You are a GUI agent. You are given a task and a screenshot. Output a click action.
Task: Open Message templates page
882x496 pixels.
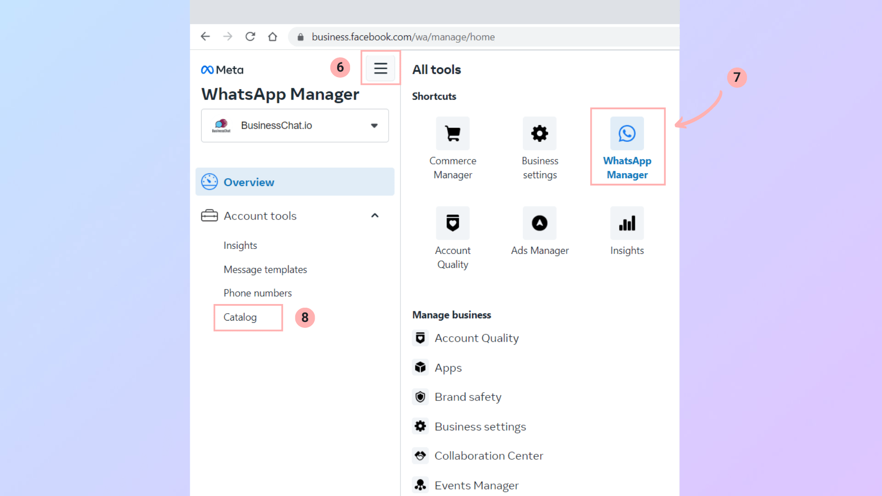pos(265,270)
